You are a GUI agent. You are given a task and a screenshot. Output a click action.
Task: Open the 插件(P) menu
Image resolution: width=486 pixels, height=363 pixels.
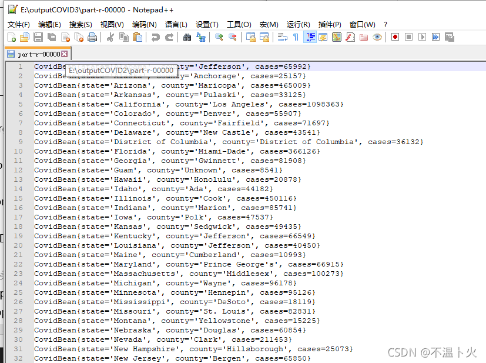[x=330, y=25]
